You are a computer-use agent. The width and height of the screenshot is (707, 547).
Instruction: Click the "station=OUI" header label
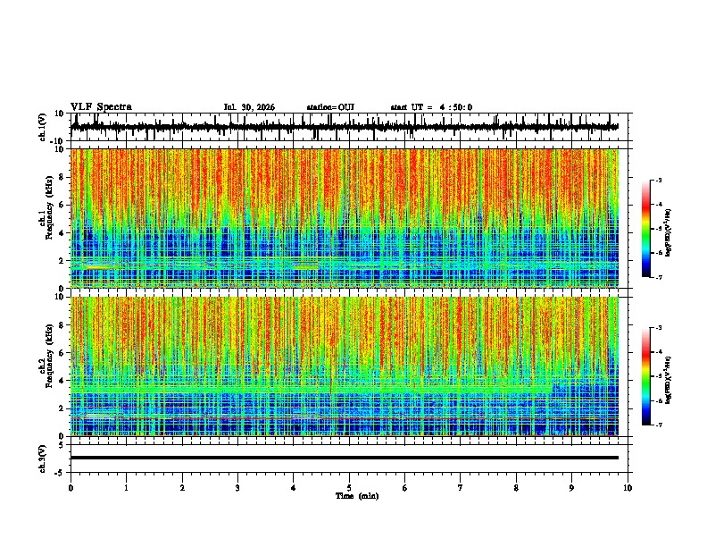tap(330, 107)
